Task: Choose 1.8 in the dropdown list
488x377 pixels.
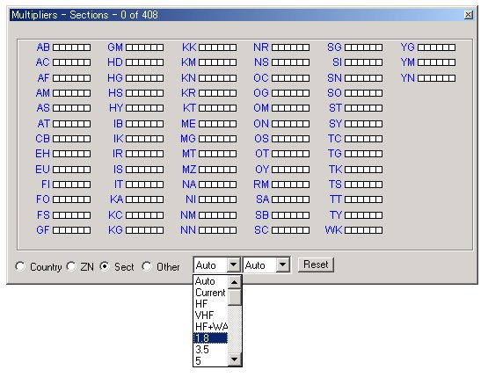Action: (x=211, y=338)
